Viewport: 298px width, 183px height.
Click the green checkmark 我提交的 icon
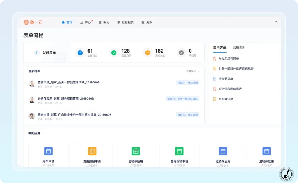coord(114,53)
